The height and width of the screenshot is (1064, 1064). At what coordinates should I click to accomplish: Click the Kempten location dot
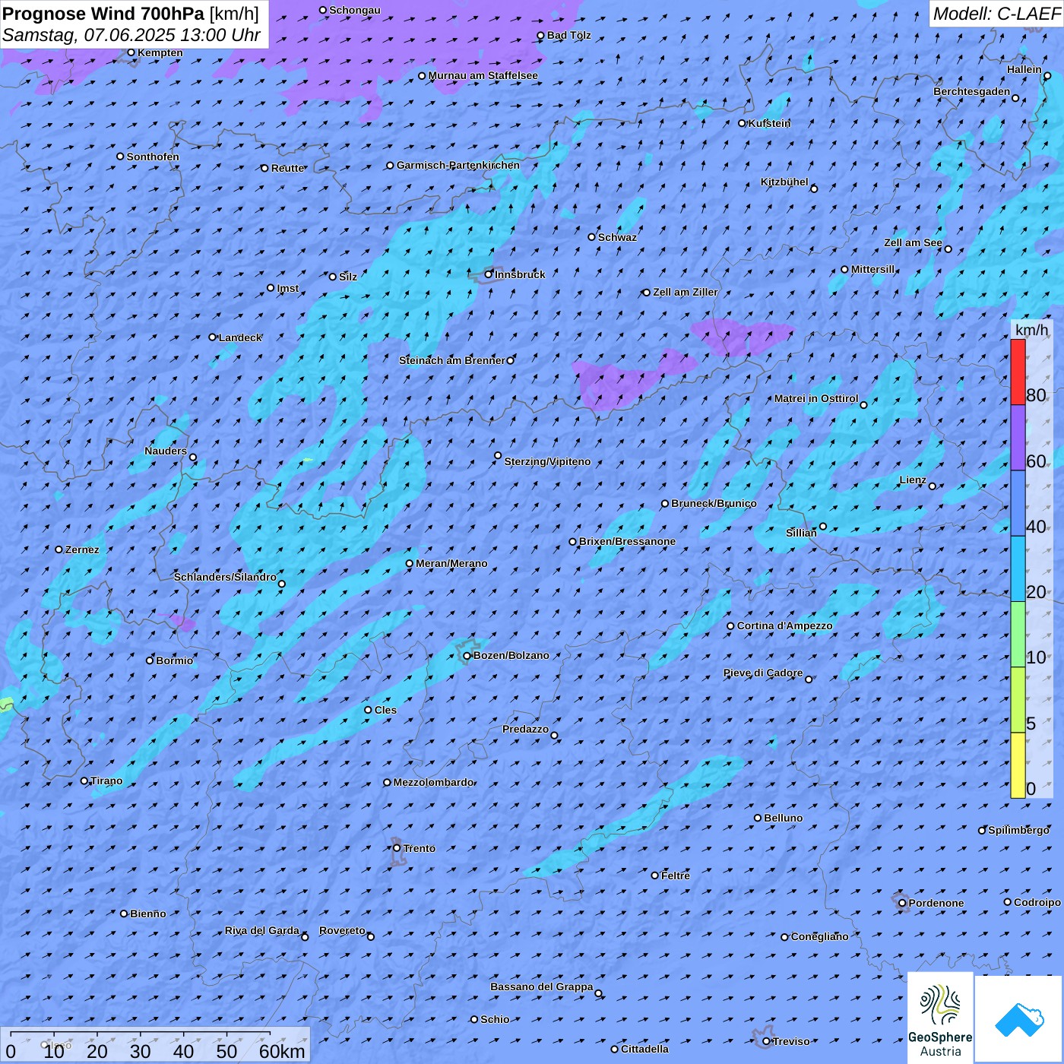click(x=131, y=52)
